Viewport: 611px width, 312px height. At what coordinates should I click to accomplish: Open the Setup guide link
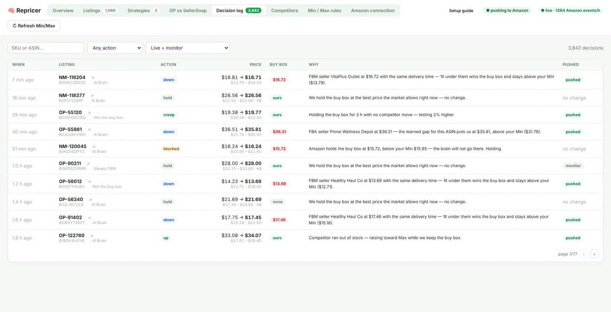(461, 11)
